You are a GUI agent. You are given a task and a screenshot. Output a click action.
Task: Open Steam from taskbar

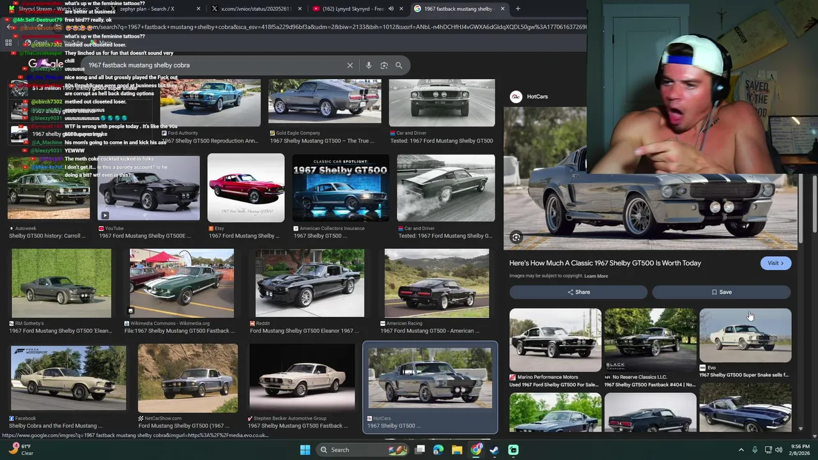(x=495, y=450)
